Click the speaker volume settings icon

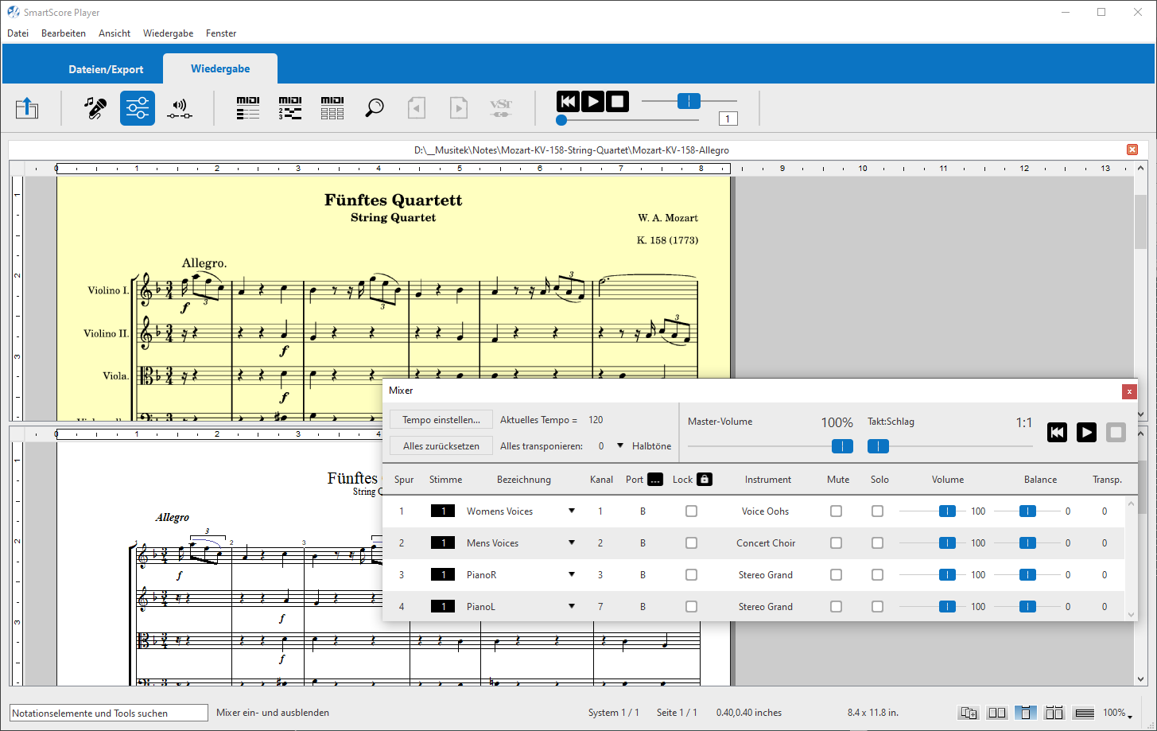[180, 107]
